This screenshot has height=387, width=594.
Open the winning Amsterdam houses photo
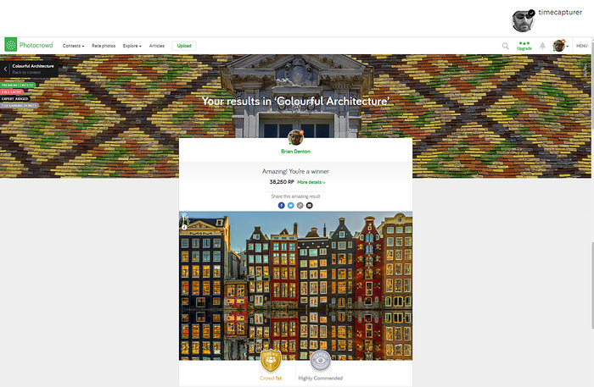point(295,285)
